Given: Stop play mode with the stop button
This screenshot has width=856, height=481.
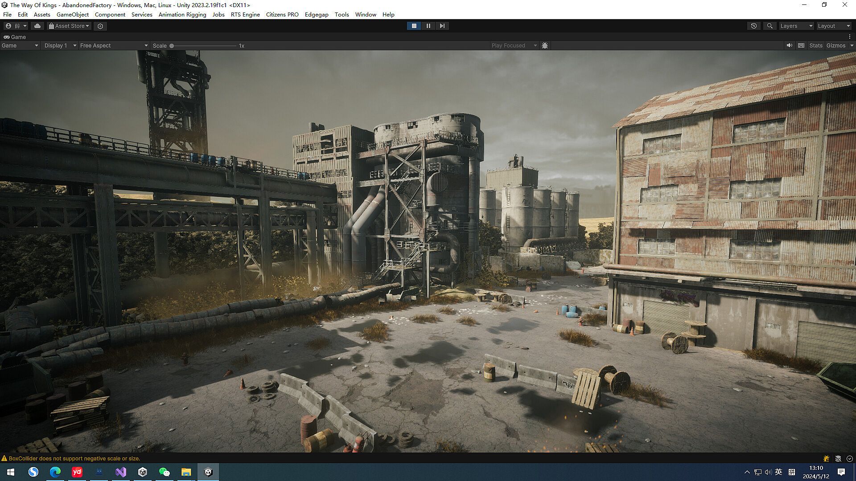Looking at the screenshot, I should coord(414,26).
